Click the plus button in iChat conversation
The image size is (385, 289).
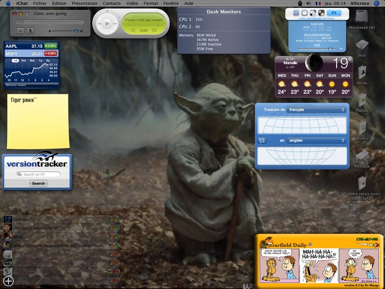pos(20,31)
